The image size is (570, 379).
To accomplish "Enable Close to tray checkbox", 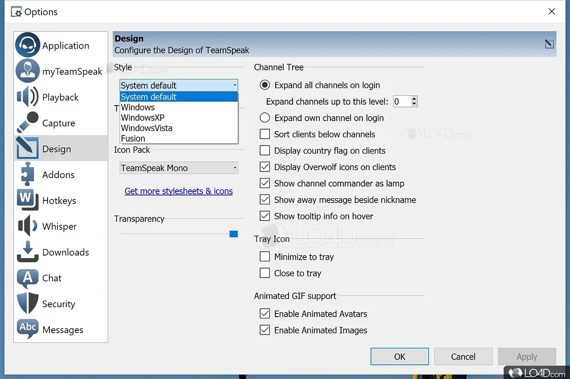I will click(x=265, y=273).
